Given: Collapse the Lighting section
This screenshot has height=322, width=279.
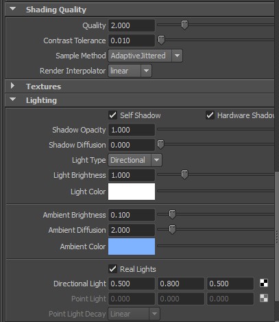Looking at the screenshot, I should point(13,100).
